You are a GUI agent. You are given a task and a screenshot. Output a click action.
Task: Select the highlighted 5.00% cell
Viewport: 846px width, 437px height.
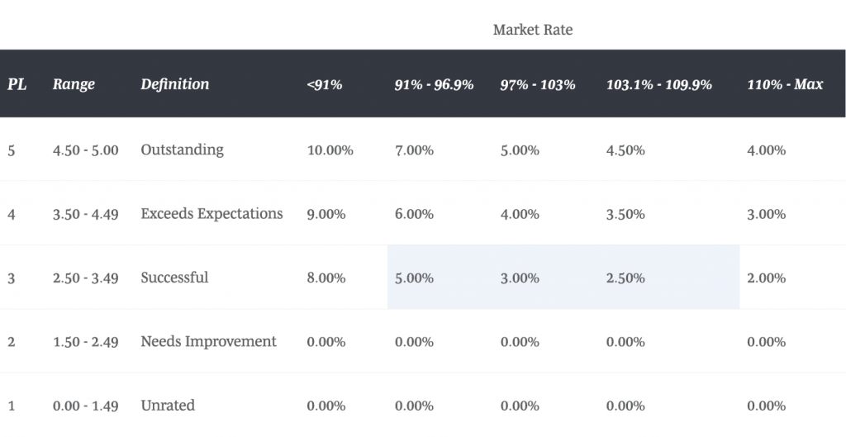414,278
